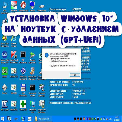The height and width of the screenshot is (122, 122).
Task: Click the e-mail admin@adminpe.ru line in dialog
Action: tap(58, 61)
